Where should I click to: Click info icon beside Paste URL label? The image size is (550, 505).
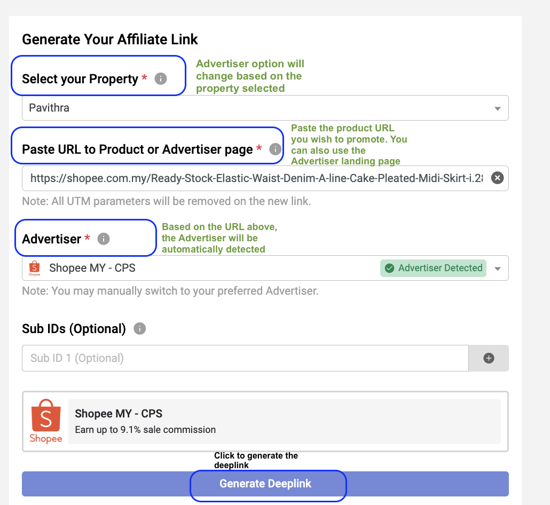(x=276, y=149)
